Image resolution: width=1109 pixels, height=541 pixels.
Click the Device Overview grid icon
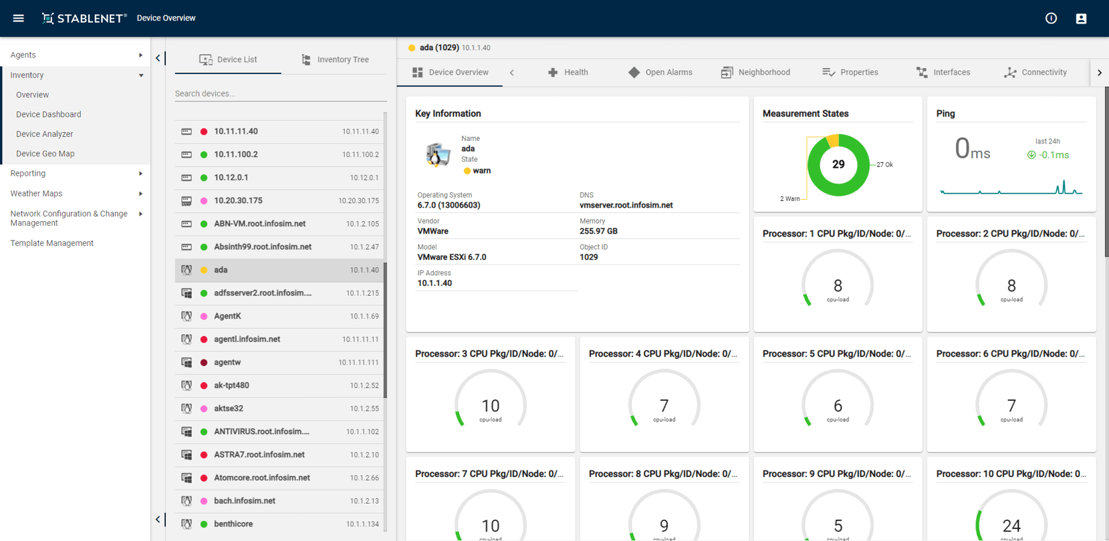pyautogui.click(x=418, y=72)
